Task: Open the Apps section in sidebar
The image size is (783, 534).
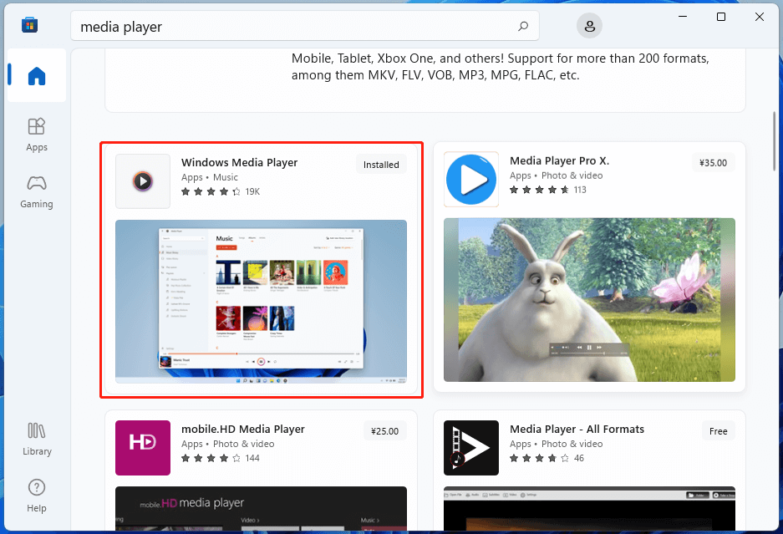Action: tap(37, 135)
